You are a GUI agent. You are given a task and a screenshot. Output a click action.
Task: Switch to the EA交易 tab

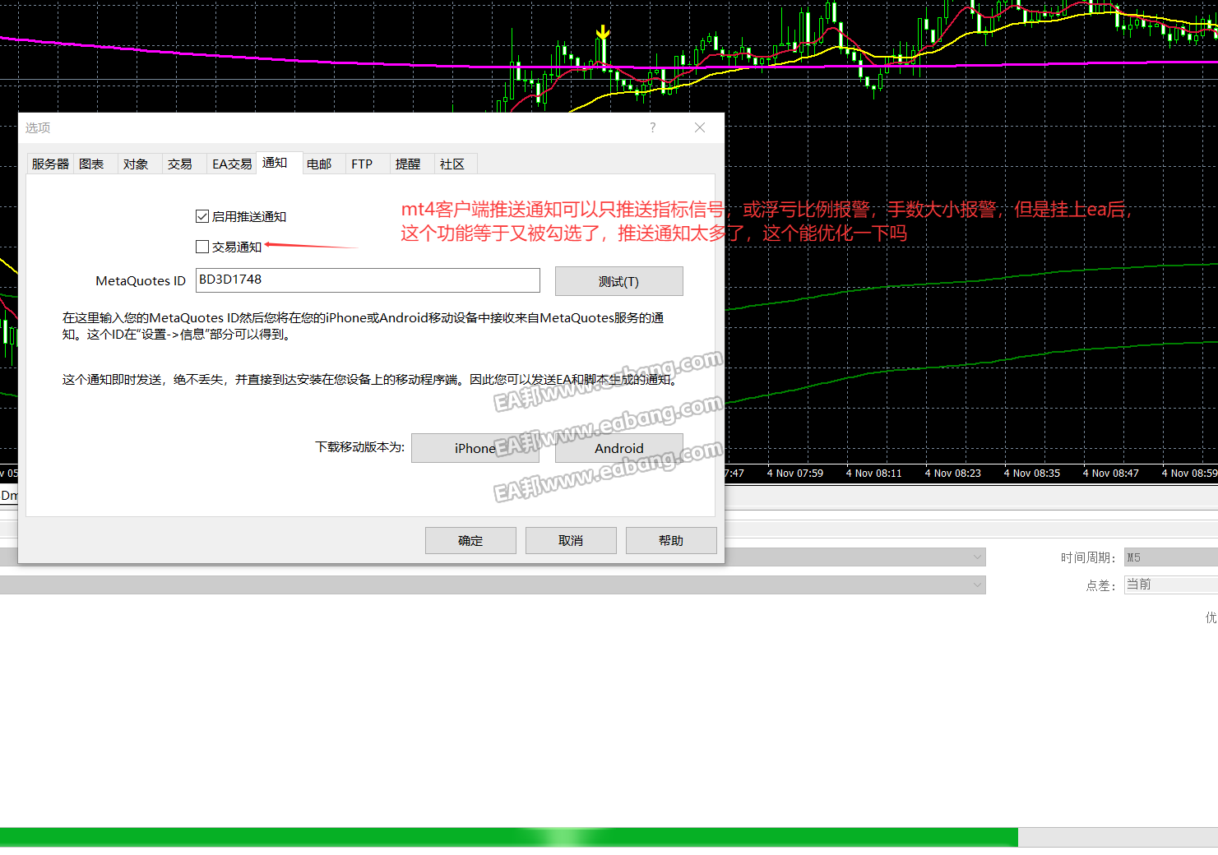pyautogui.click(x=232, y=164)
